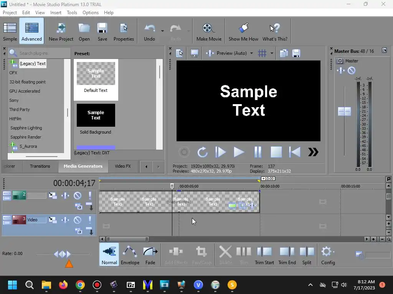Viewport: 393px width, 294px height.
Task: Switch to Simple mode
Action: (x=10, y=31)
